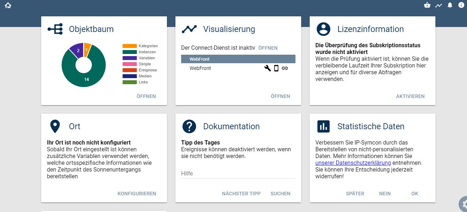467x212 pixels.
Task: Click ÖFFNEN next to Connect-Dienst inactive message
Action: [x=268, y=48]
